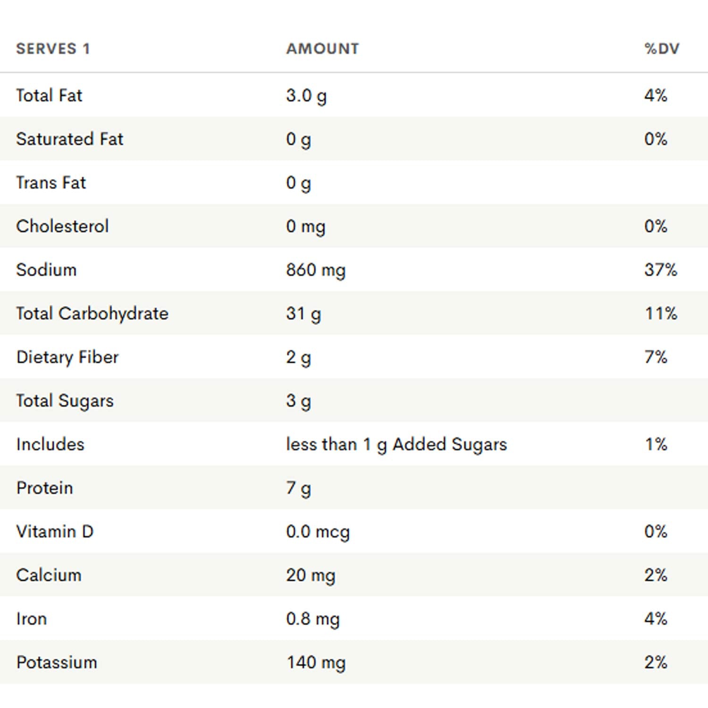Image resolution: width=708 pixels, height=708 pixels.
Task: Select the Total Fat row label
Action: pos(49,95)
